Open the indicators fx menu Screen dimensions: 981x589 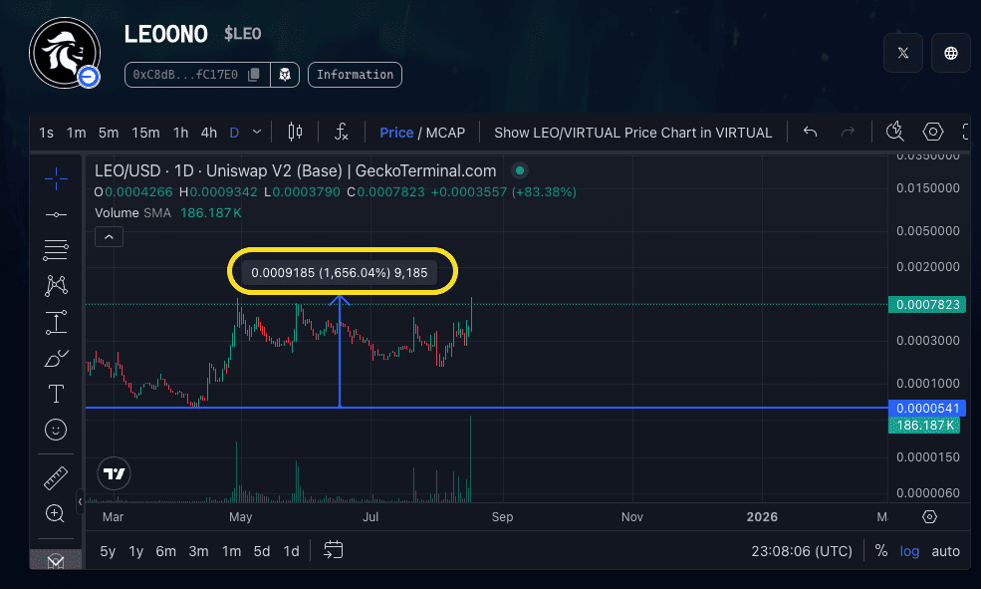point(341,132)
